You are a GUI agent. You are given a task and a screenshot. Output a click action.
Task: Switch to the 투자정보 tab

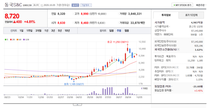[166, 15]
